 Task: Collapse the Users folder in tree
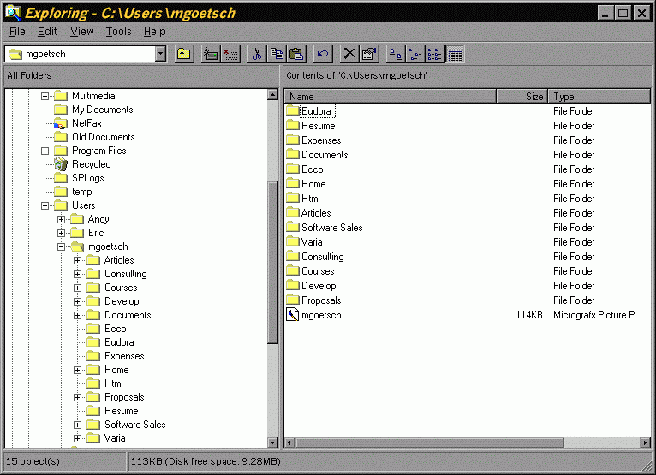point(45,205)
